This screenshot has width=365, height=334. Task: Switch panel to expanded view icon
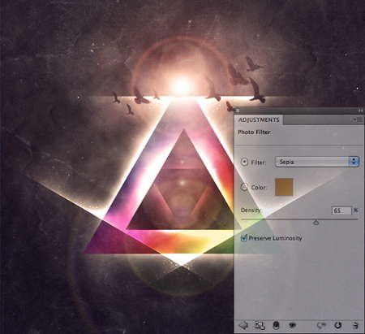click(260, 325)
